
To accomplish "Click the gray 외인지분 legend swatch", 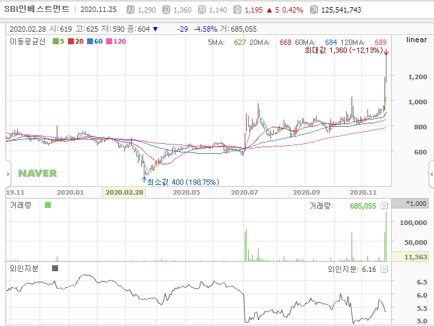I will [x=55, y=268].
